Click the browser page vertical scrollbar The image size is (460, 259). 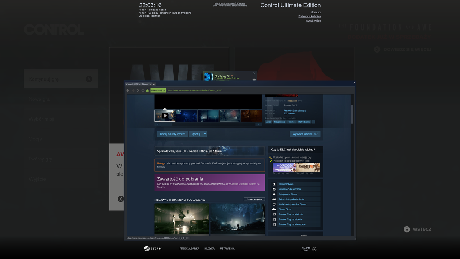tap(352, 114)
